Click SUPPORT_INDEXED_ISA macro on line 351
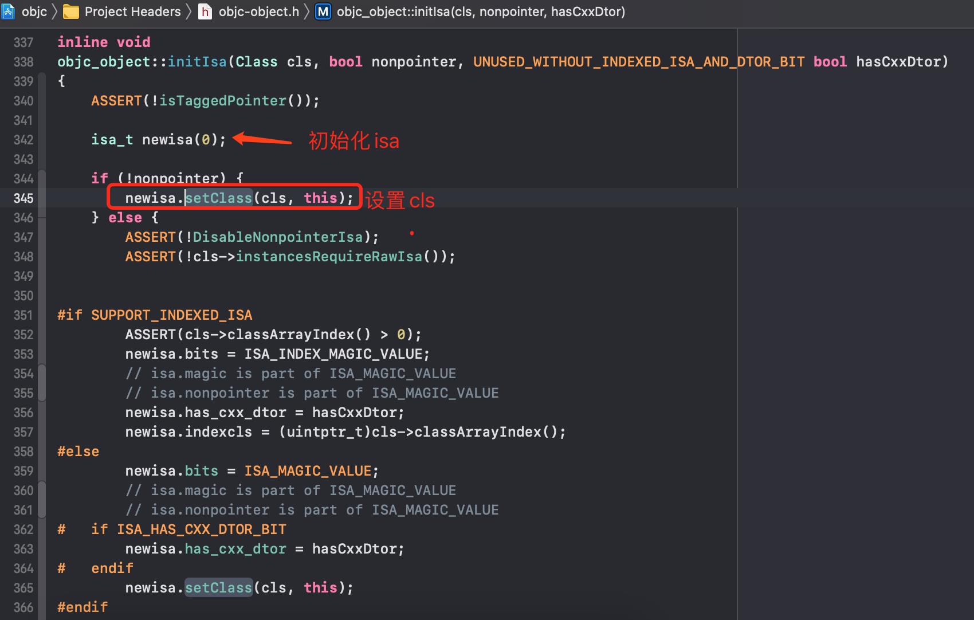Viewport: 974px width, 620px height. click(172, 315)
